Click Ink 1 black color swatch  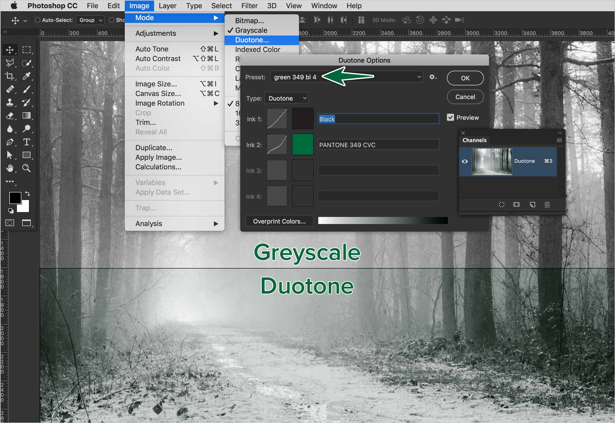(303, 119)
